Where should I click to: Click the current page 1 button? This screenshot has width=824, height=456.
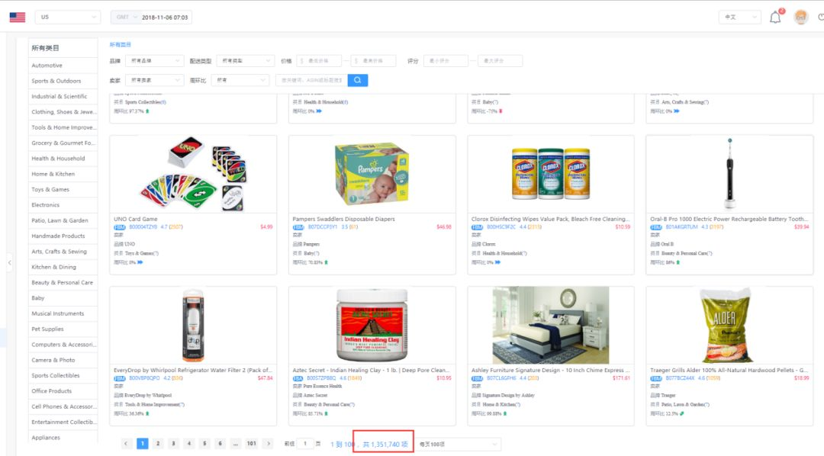click(x=143, y=443)
